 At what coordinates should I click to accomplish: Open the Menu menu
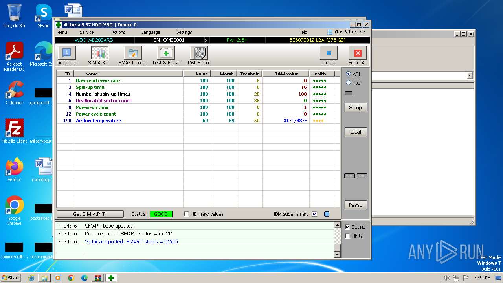point(62,32)
